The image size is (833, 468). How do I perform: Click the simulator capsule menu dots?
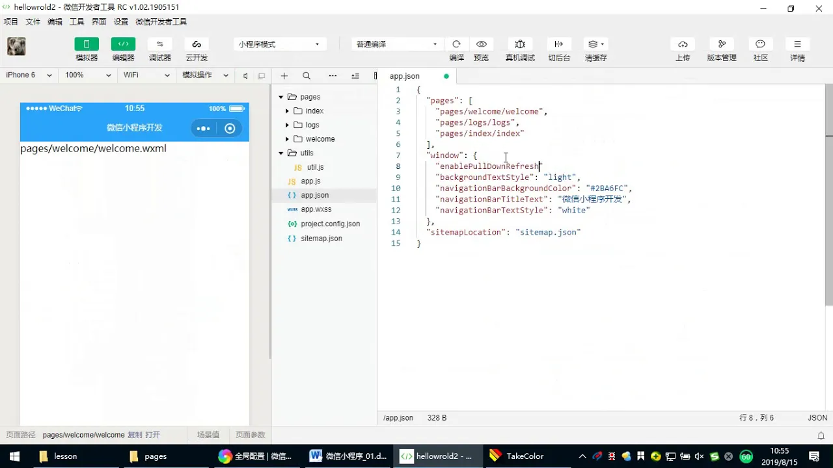coord(204,128)
